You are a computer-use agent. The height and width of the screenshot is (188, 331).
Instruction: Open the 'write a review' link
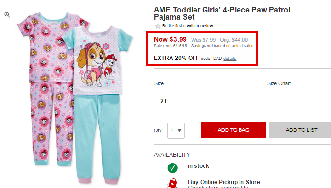point(200,26)
